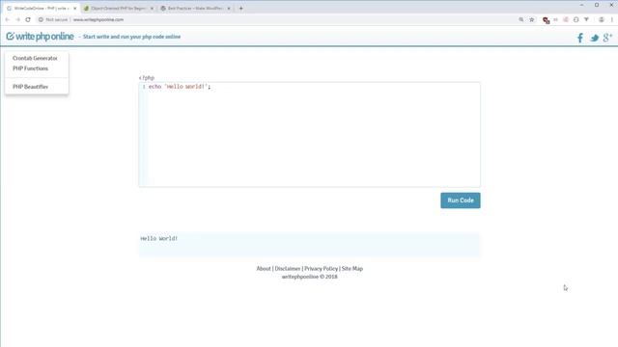
Task: Open Crontab Generator from the sidebar
Action: coord(35,58)
